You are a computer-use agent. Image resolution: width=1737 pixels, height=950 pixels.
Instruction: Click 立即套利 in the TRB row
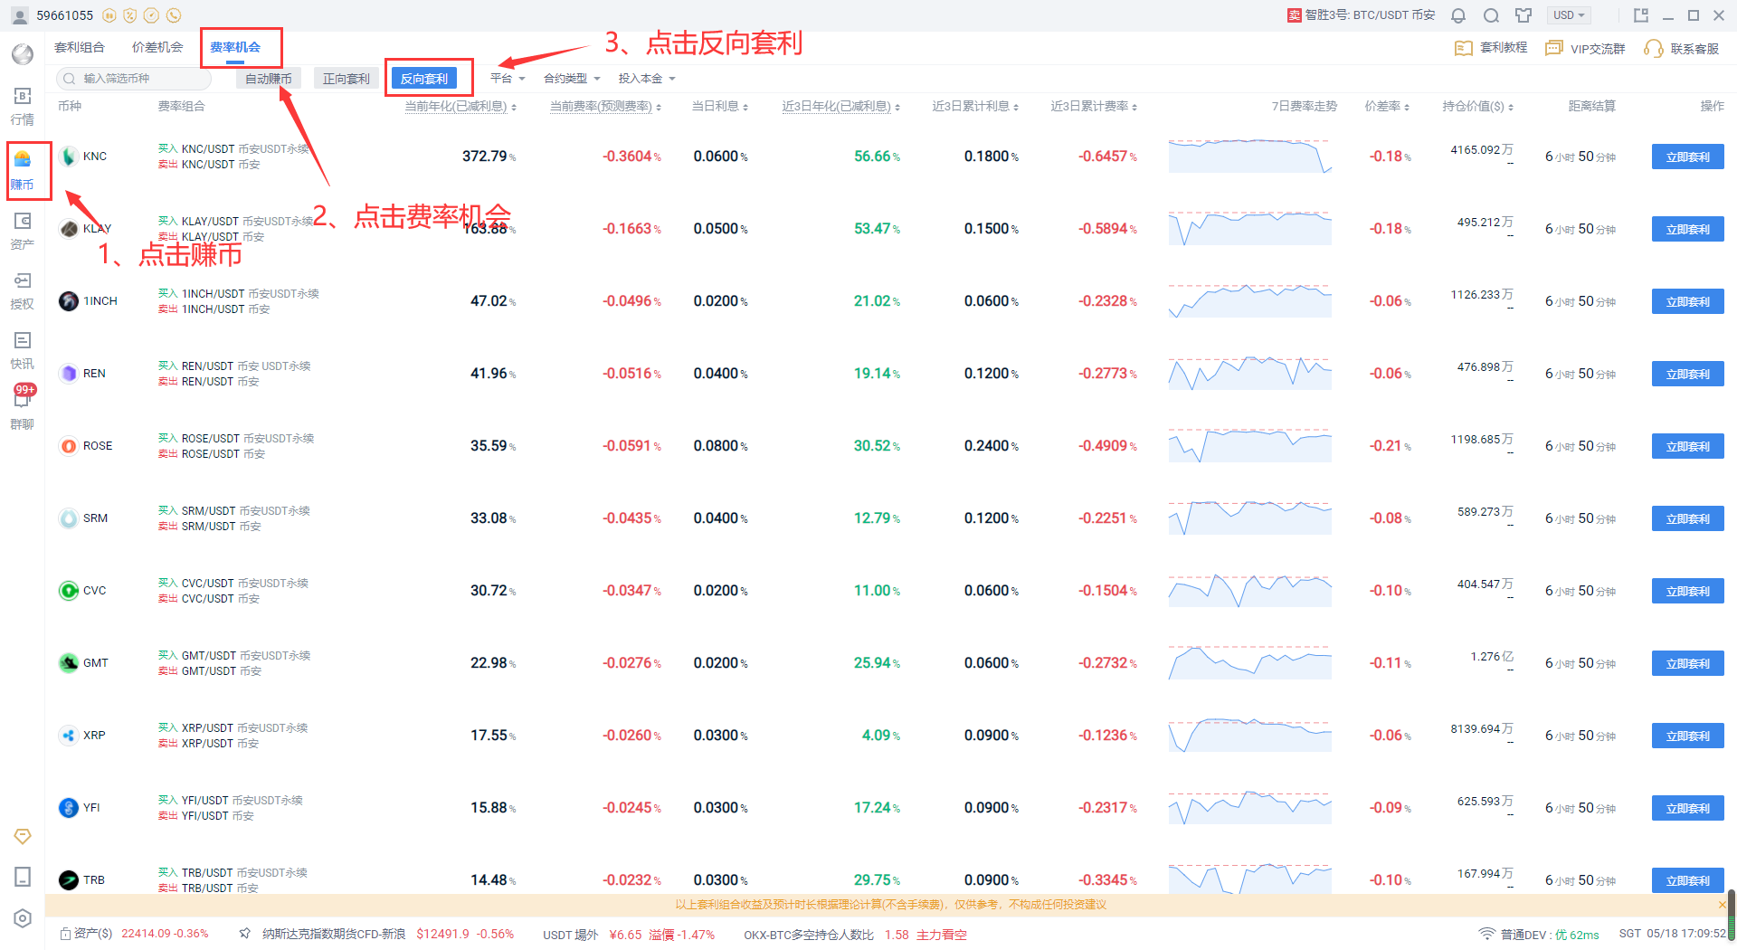1687,880
